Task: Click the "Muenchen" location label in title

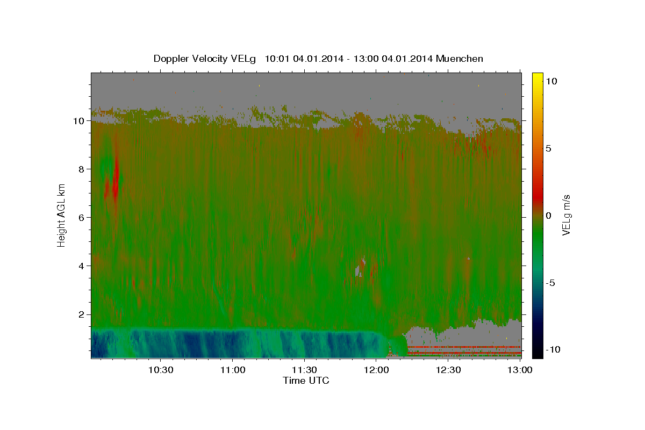Action: (x=460, y=59)
